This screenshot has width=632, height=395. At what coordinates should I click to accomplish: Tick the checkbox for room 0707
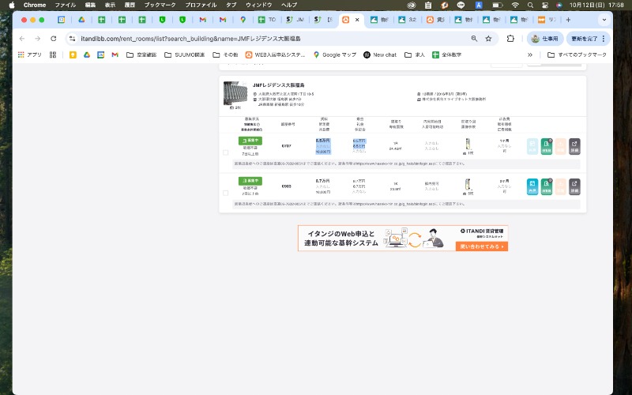pos(226,152)
